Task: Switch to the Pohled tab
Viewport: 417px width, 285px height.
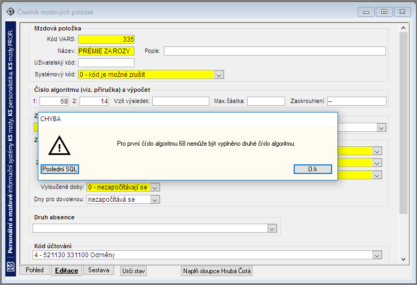Action: click(x=35, y=270)
